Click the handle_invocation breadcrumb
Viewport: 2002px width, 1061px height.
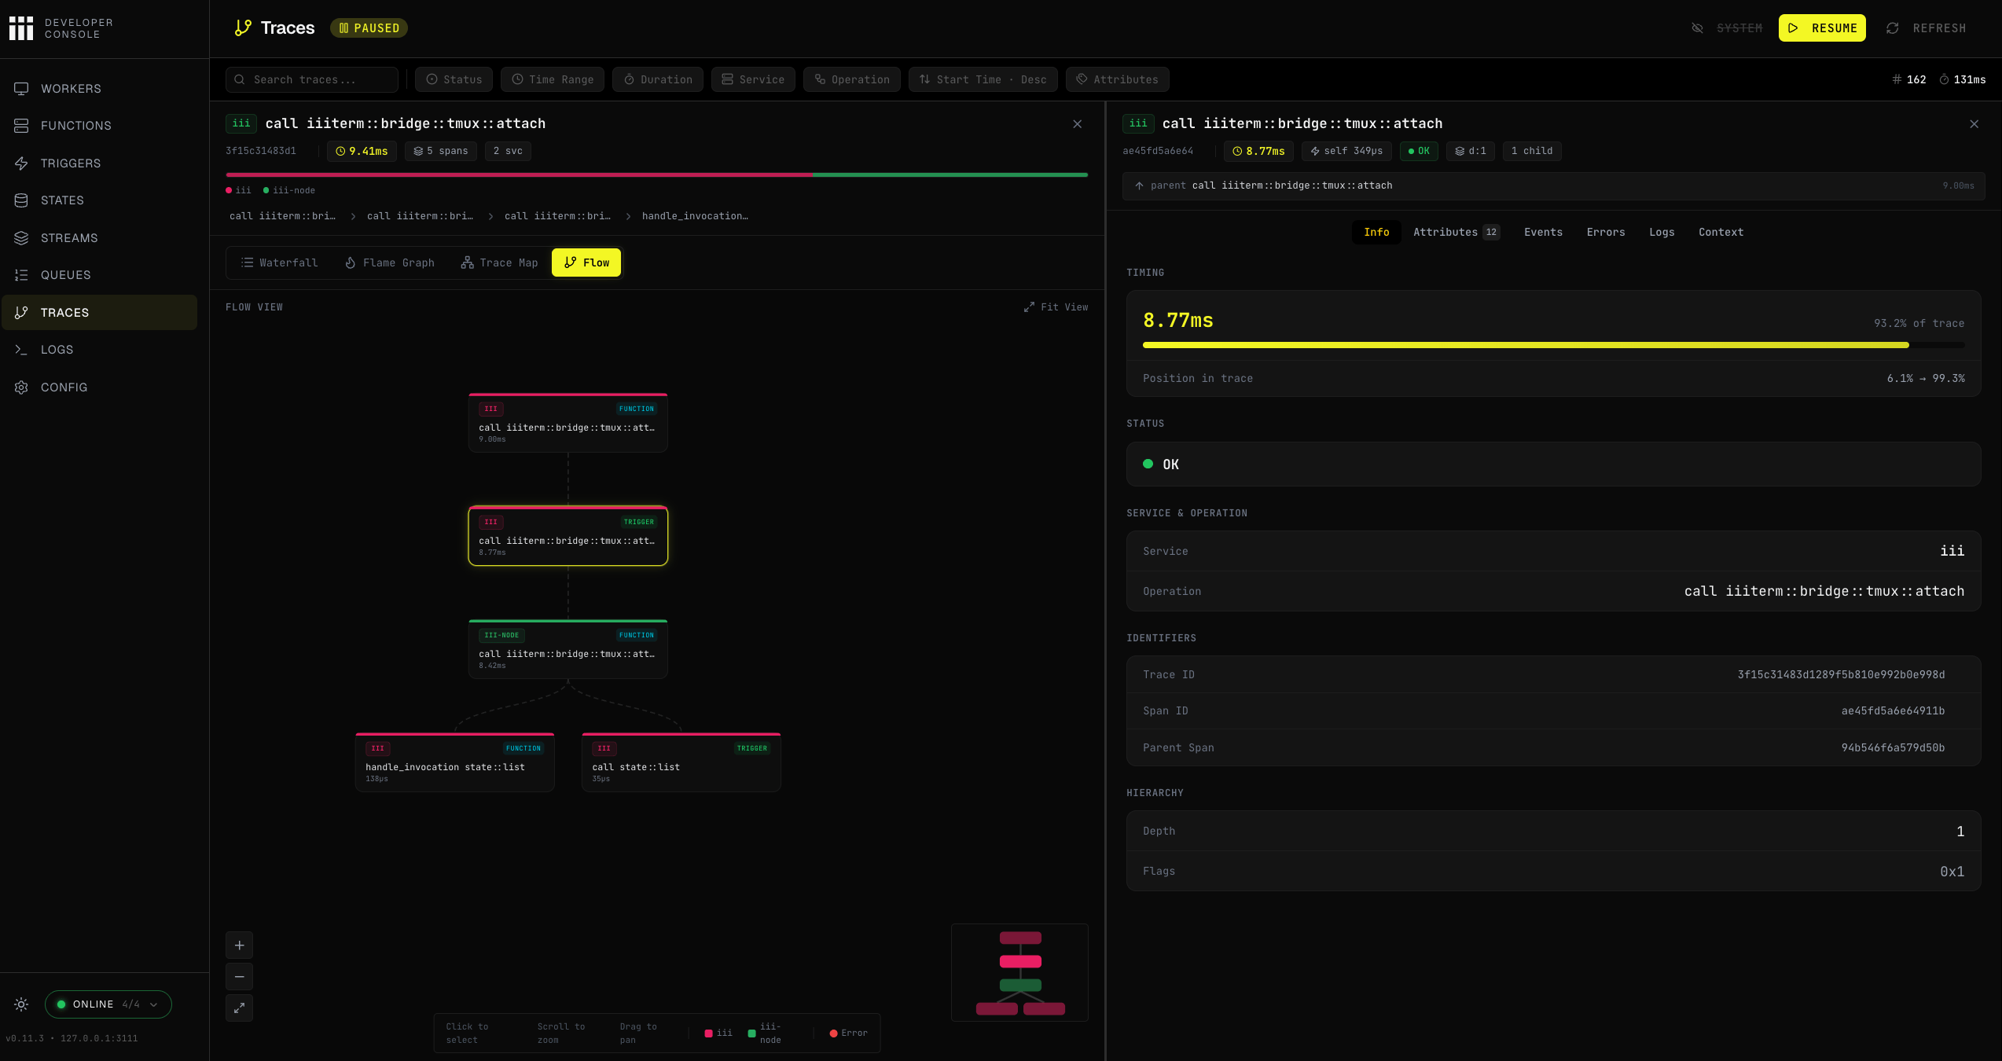coord(695,216)
